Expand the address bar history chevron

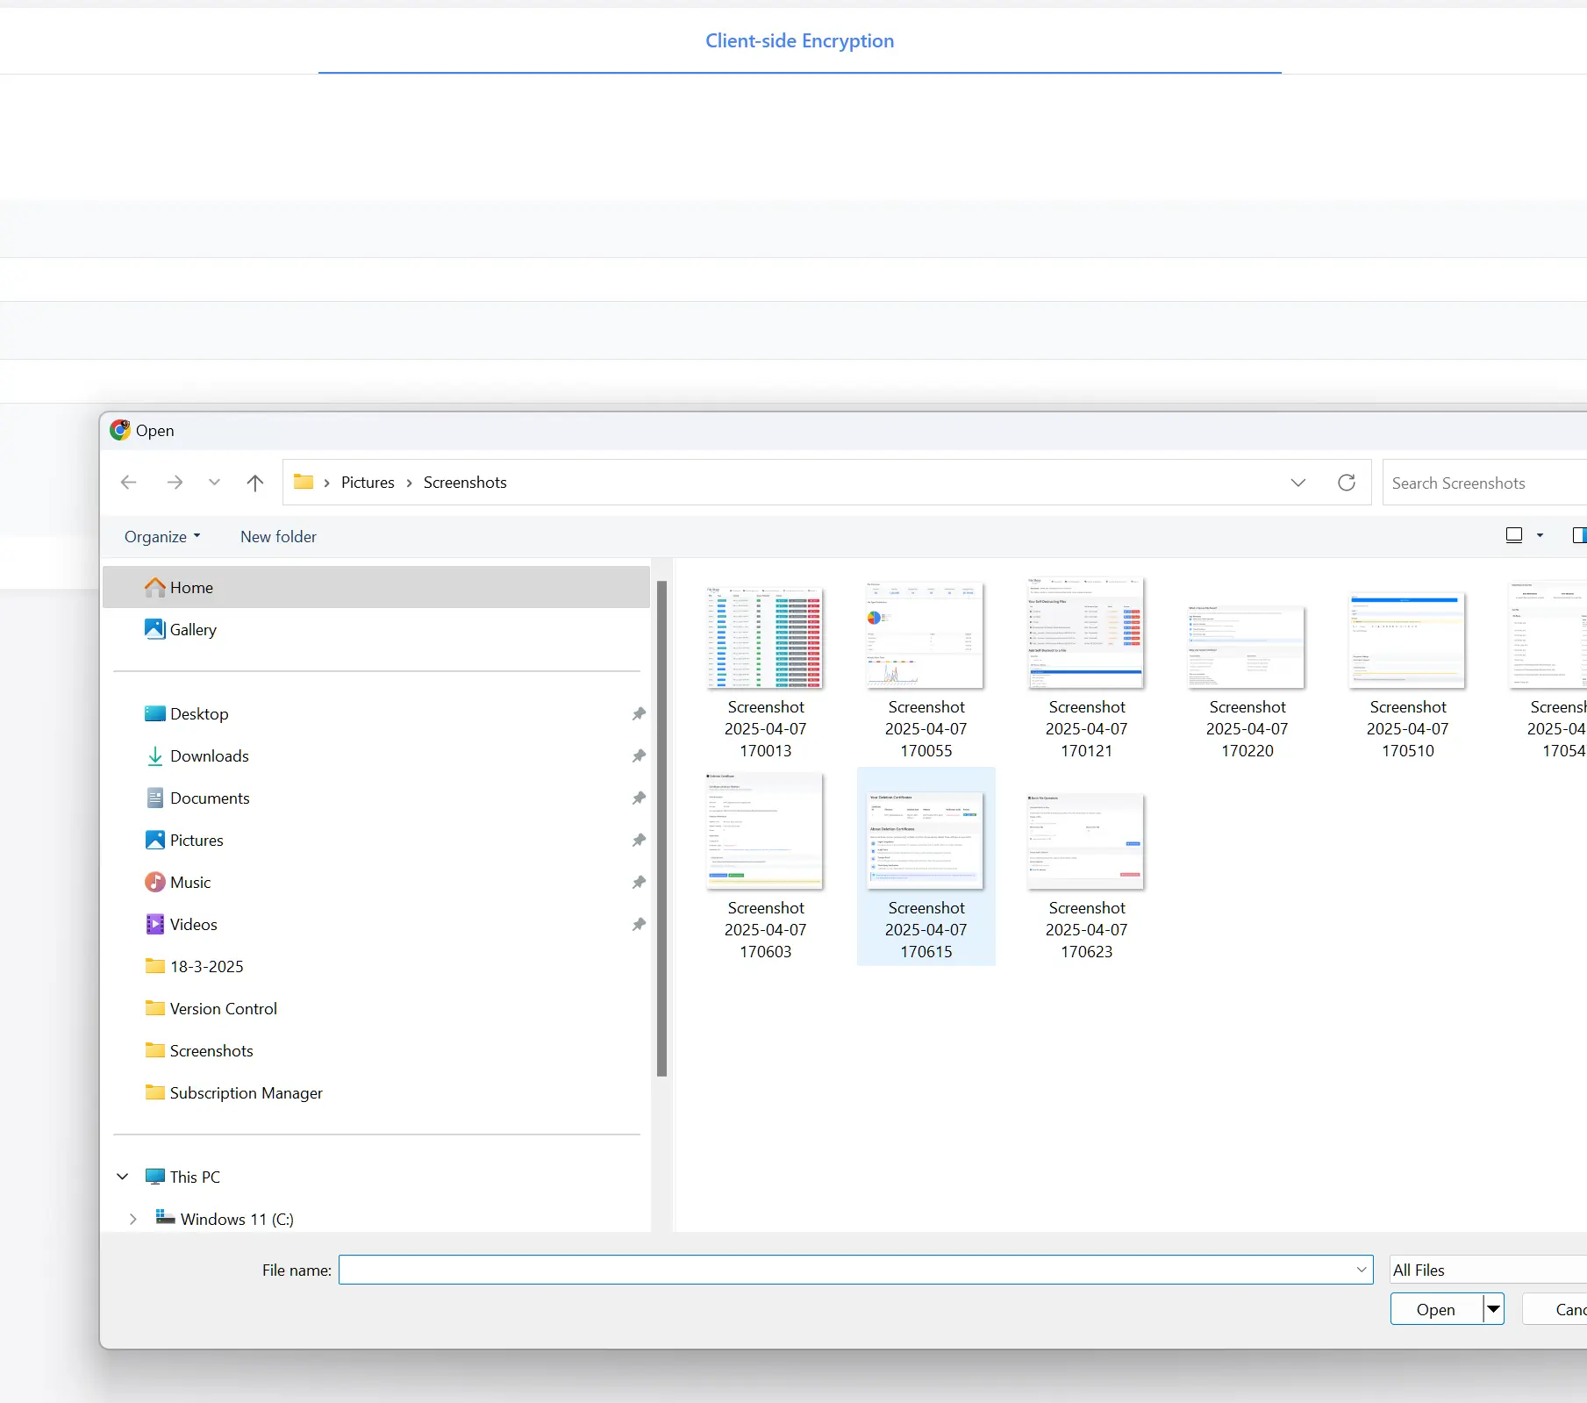click(x=1298, y=483)
